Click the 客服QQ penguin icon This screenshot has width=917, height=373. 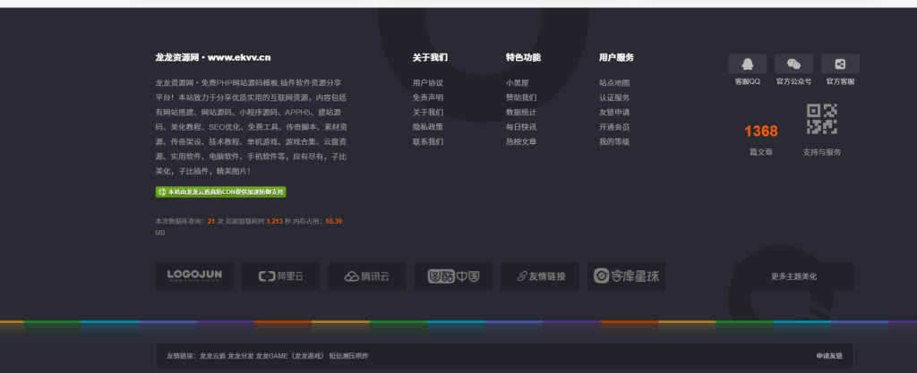[748, 64]
